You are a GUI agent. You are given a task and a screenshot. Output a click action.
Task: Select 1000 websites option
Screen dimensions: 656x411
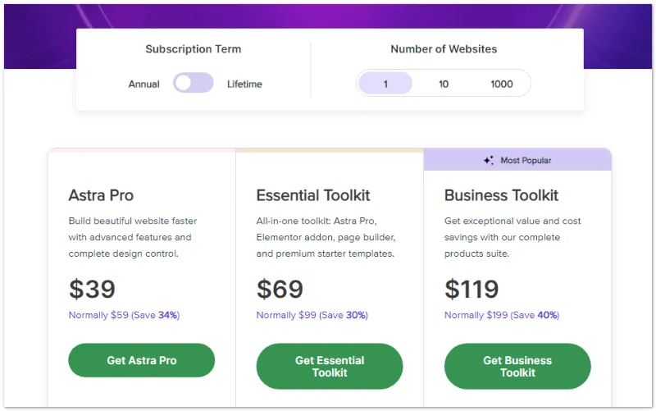501,84
